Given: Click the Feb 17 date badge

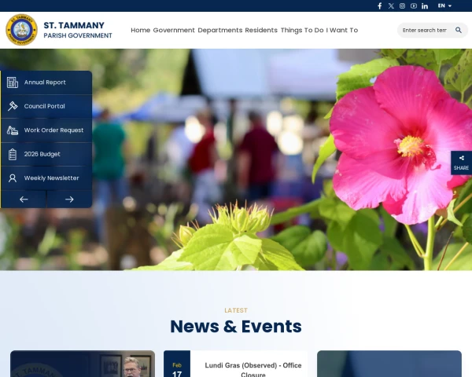Looking at the screenshot, I should pos(177,364).
